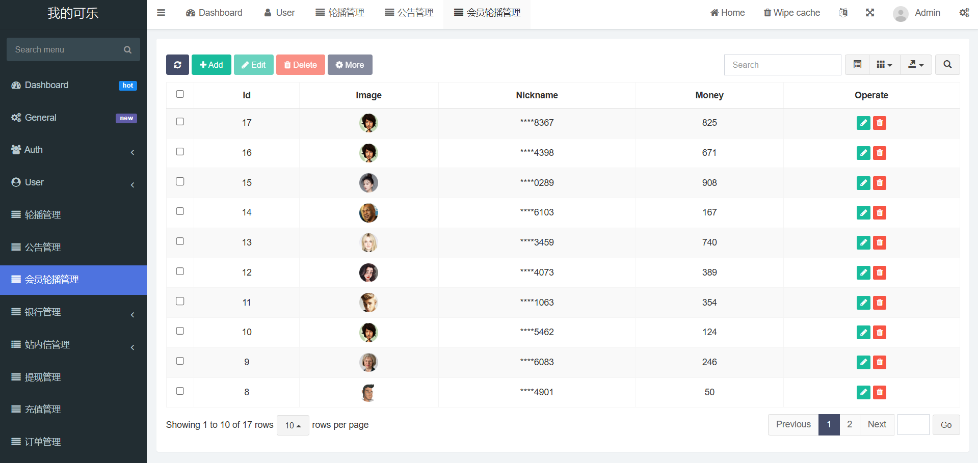This screenshot has width=978, height=463.
Task: Click the fullscreen expand icon
Action: pyautogui.click(x=870, y=13)
